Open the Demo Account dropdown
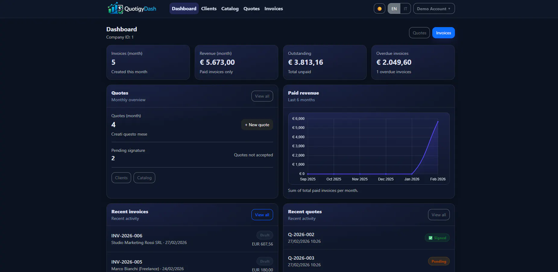Screen dimensions: 558x272 434,9
